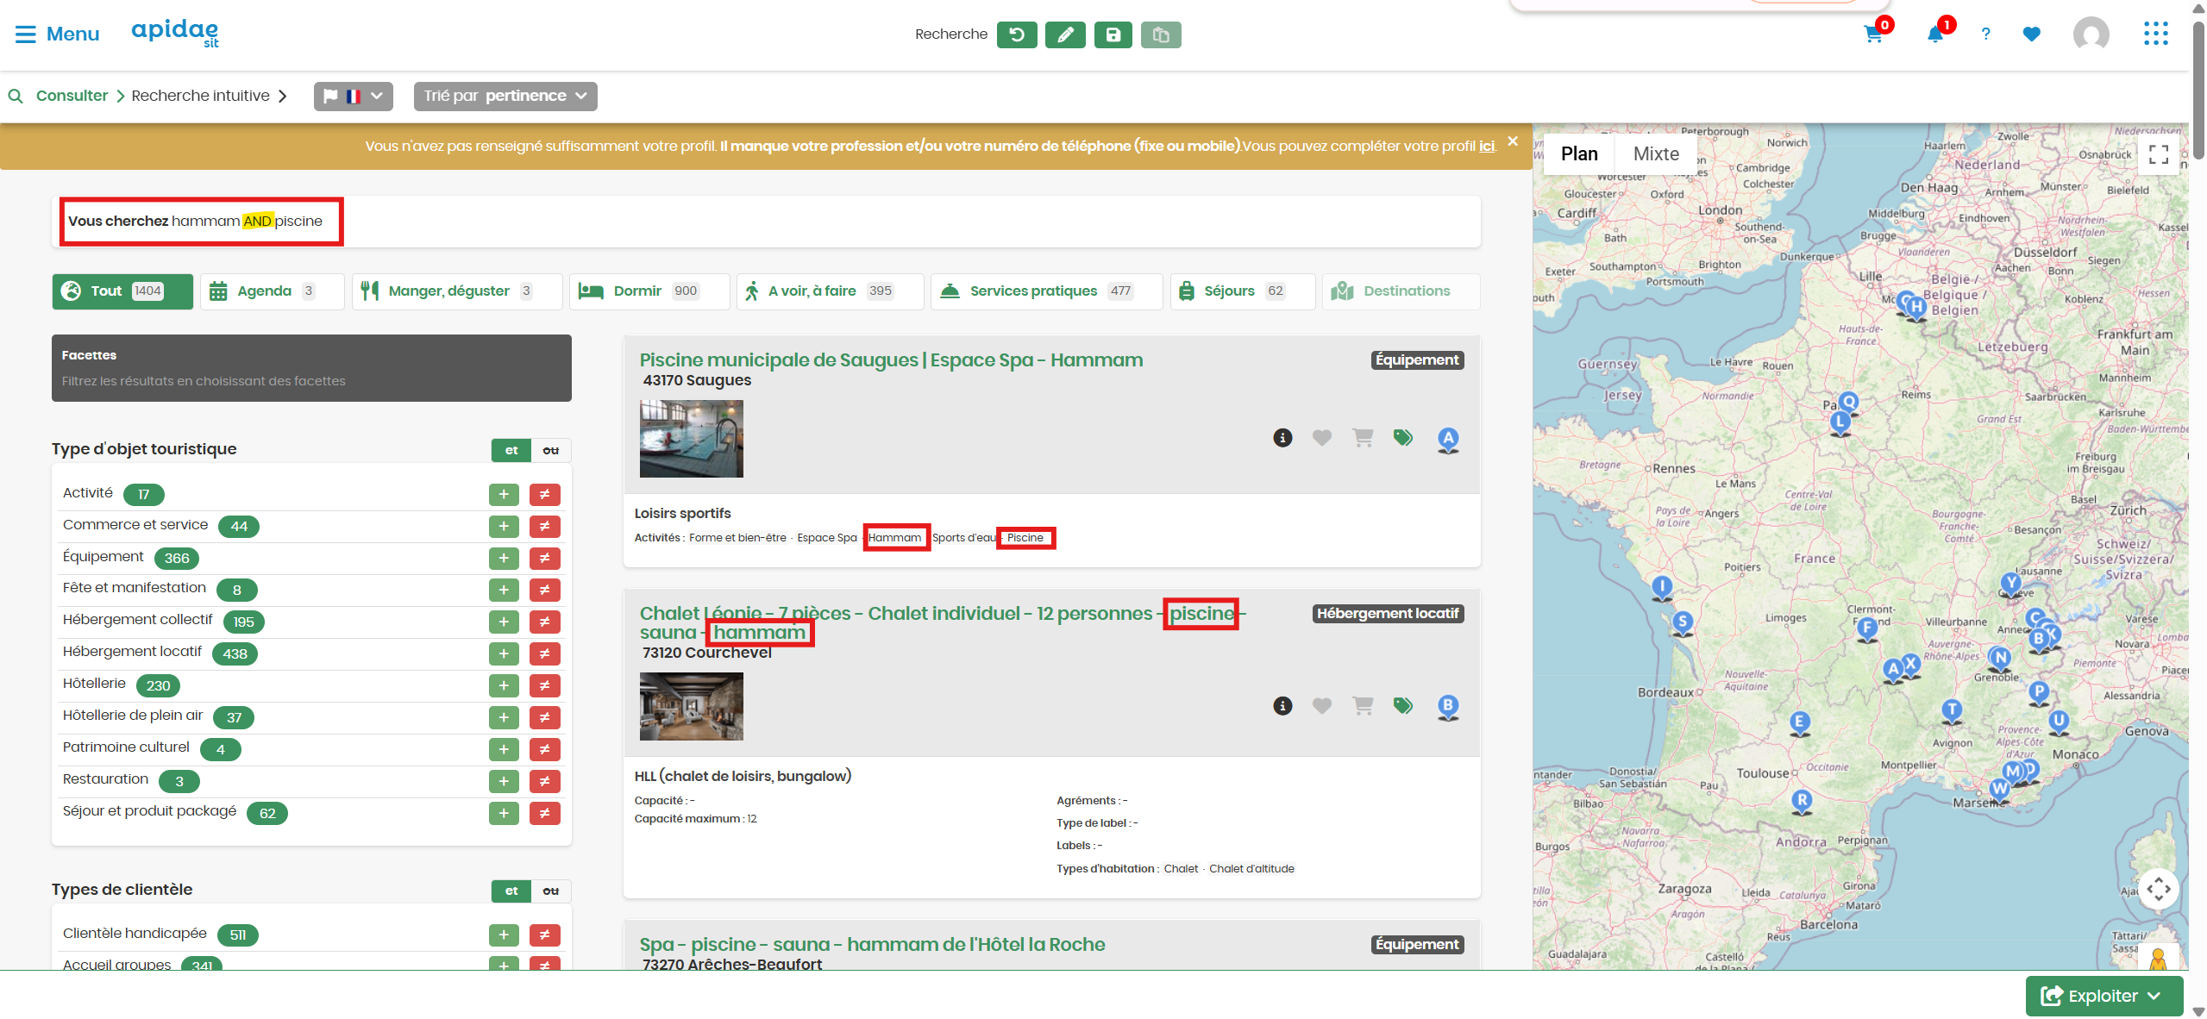Open the hamburger Menu
The height and width of the screenshot is (1019, 2207).
57,34
